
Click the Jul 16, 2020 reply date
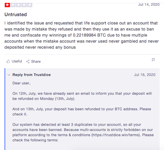145,75
